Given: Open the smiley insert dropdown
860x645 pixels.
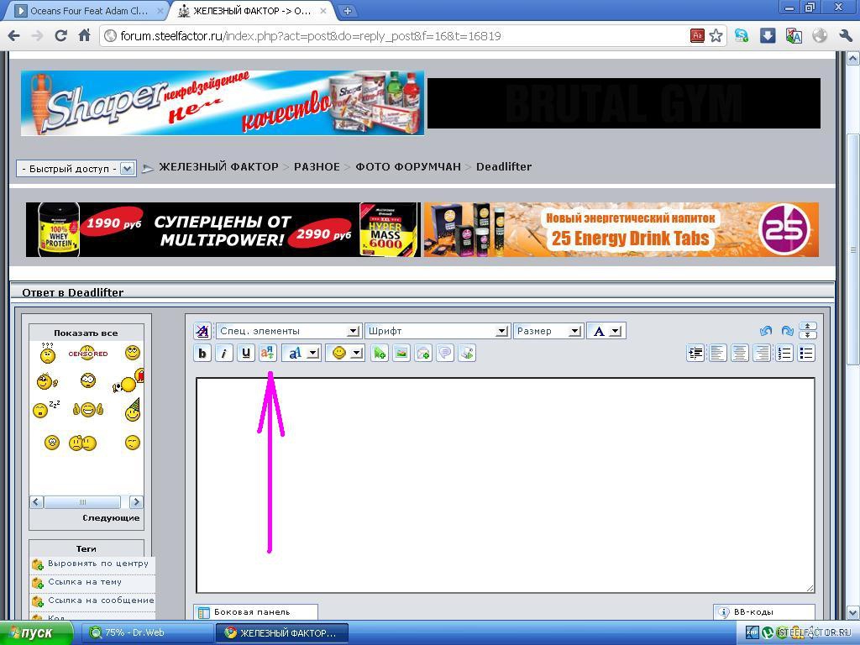Looking at the screenshot, I should (345, 354).
